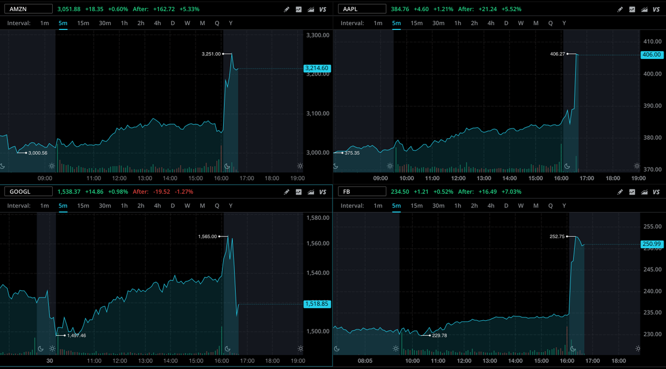Screen dimensions: 666x369
Task: Click the VS compare icon in GOOGL panel
Action: pyautogui.click(x=322, y=192)
